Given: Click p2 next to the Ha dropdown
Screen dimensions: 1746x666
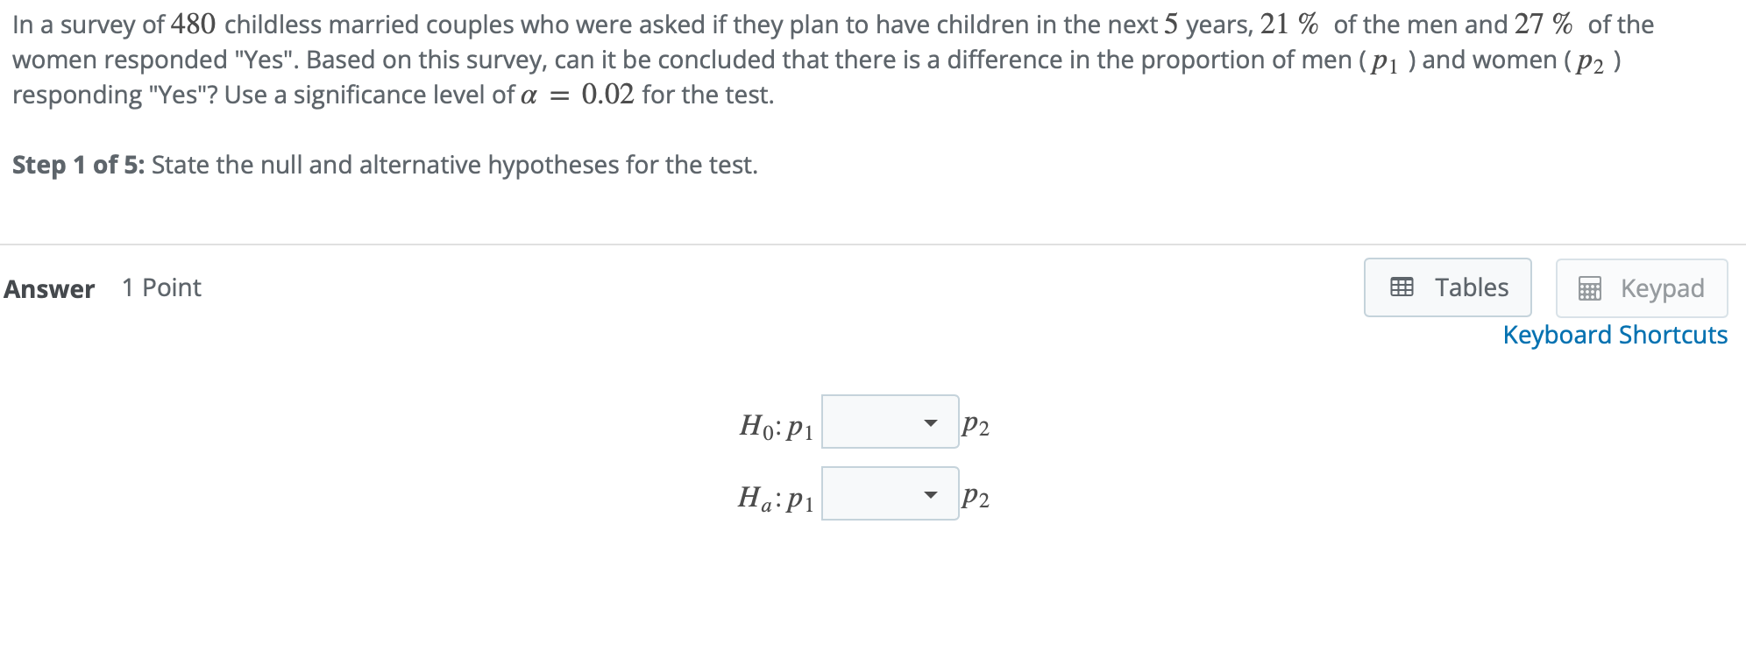Looking at the screenshot, I should click(976, 498).
